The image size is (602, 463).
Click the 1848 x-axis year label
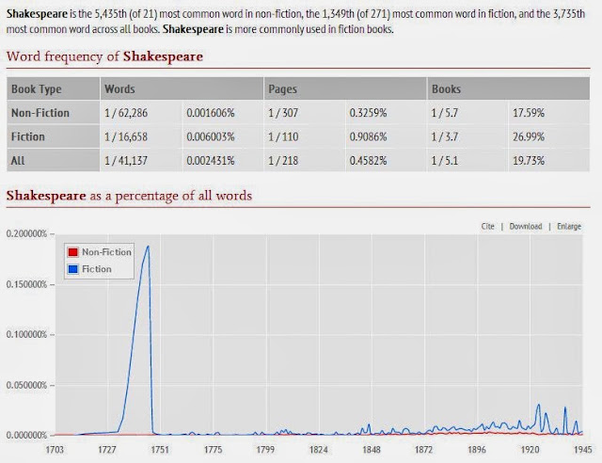tap(372, 450)
